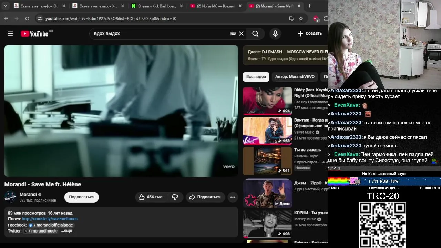The width and height of the screenshot is (441, 248).
Task: Open the YouTube hamburger guide menu
Action: pyautogui.click(x=10, y=33)
